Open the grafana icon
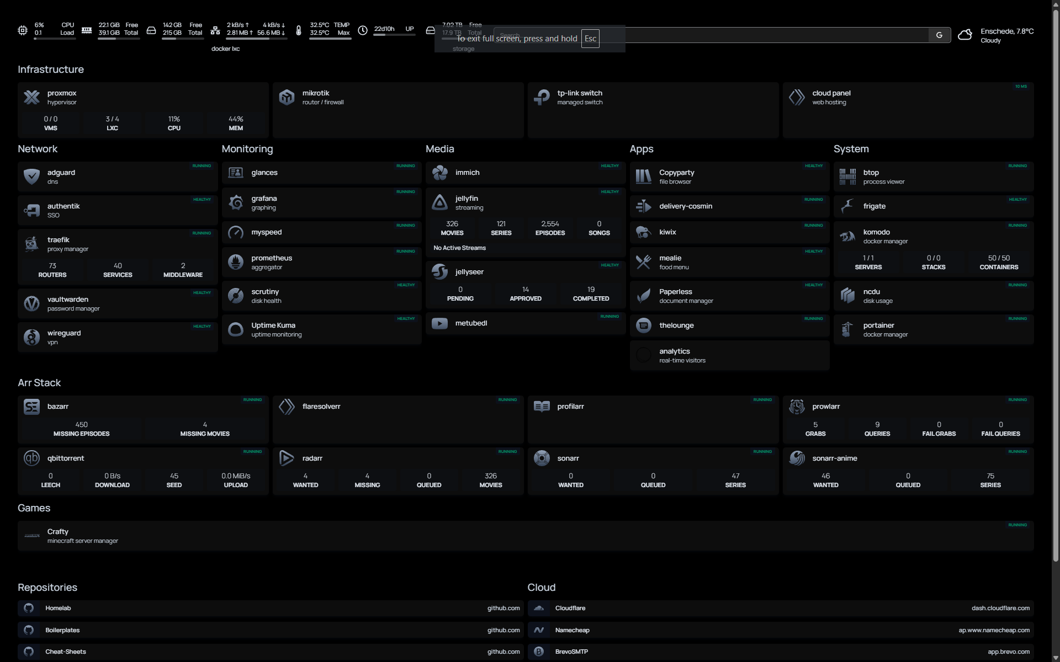Viewport: 1060px width, 662px height. (x=236, y=203)
